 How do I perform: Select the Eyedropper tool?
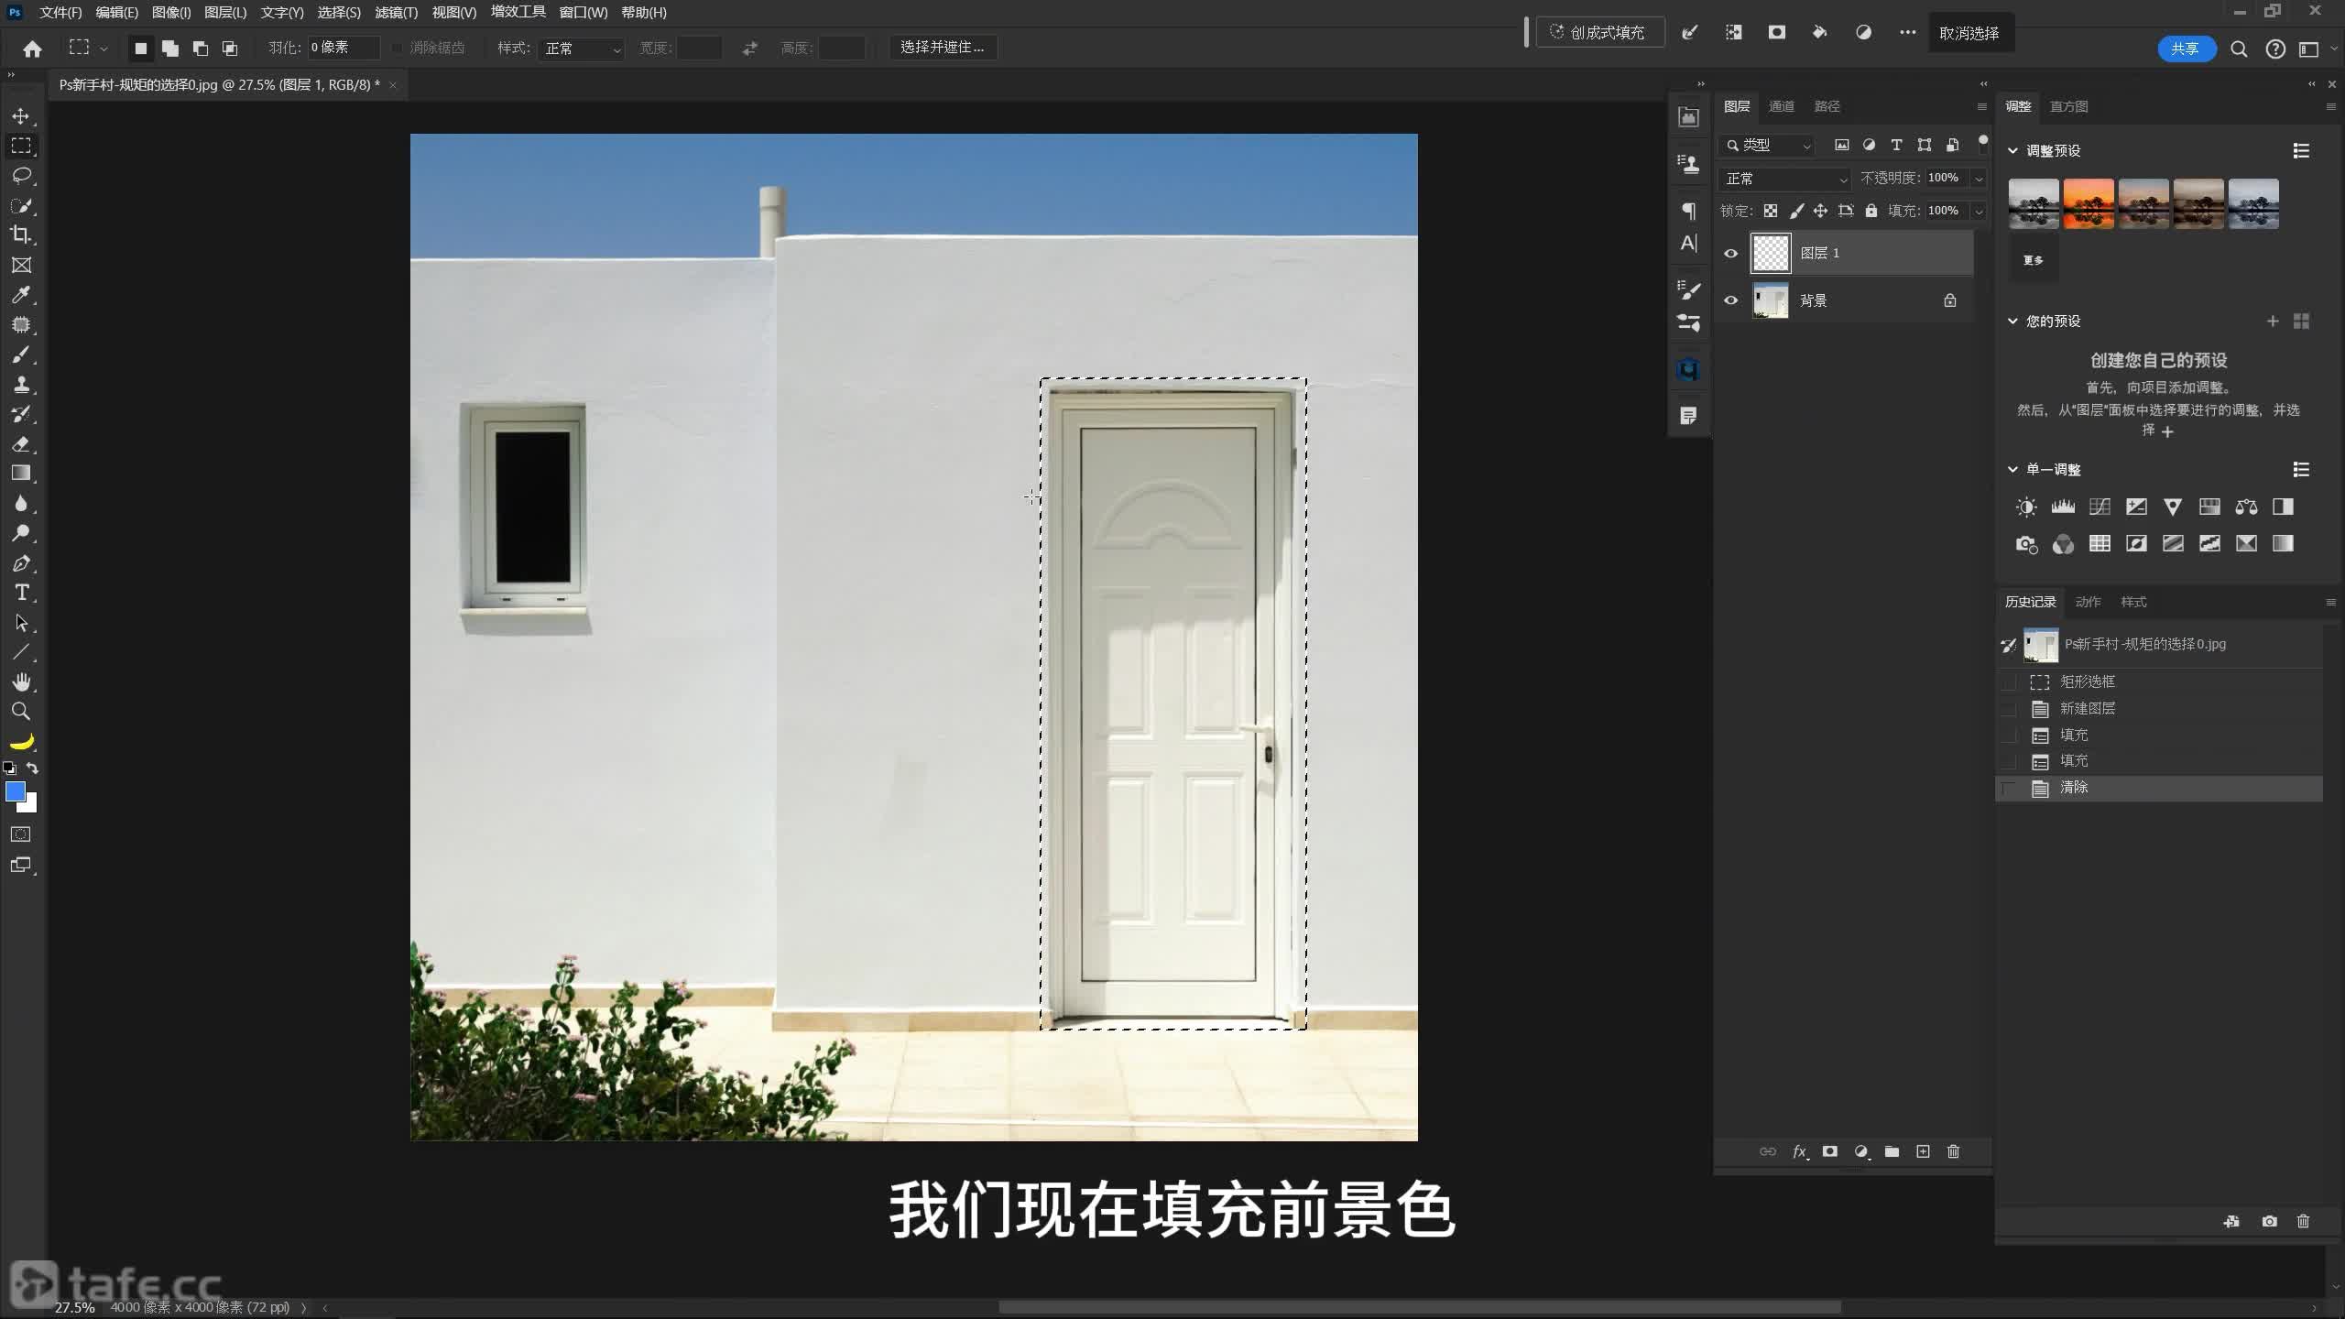click(21, 295)
